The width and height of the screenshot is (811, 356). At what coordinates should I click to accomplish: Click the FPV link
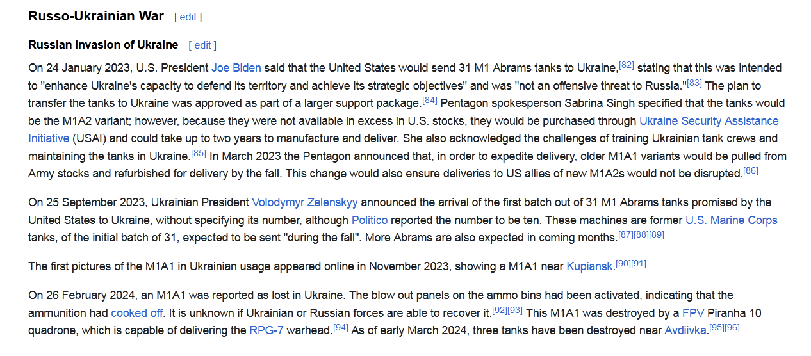(693, 313)
